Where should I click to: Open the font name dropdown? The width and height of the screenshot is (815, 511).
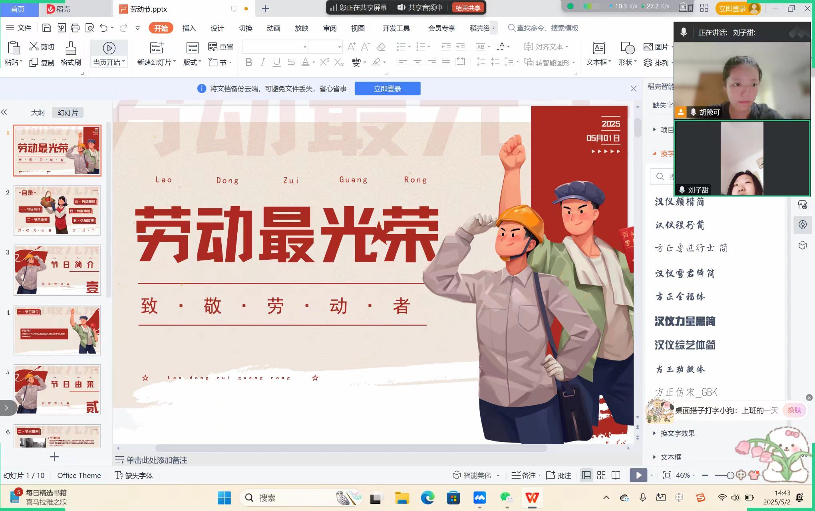point(304,47)
